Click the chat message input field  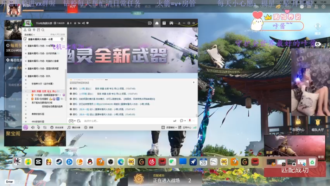[x=127, y=121]
